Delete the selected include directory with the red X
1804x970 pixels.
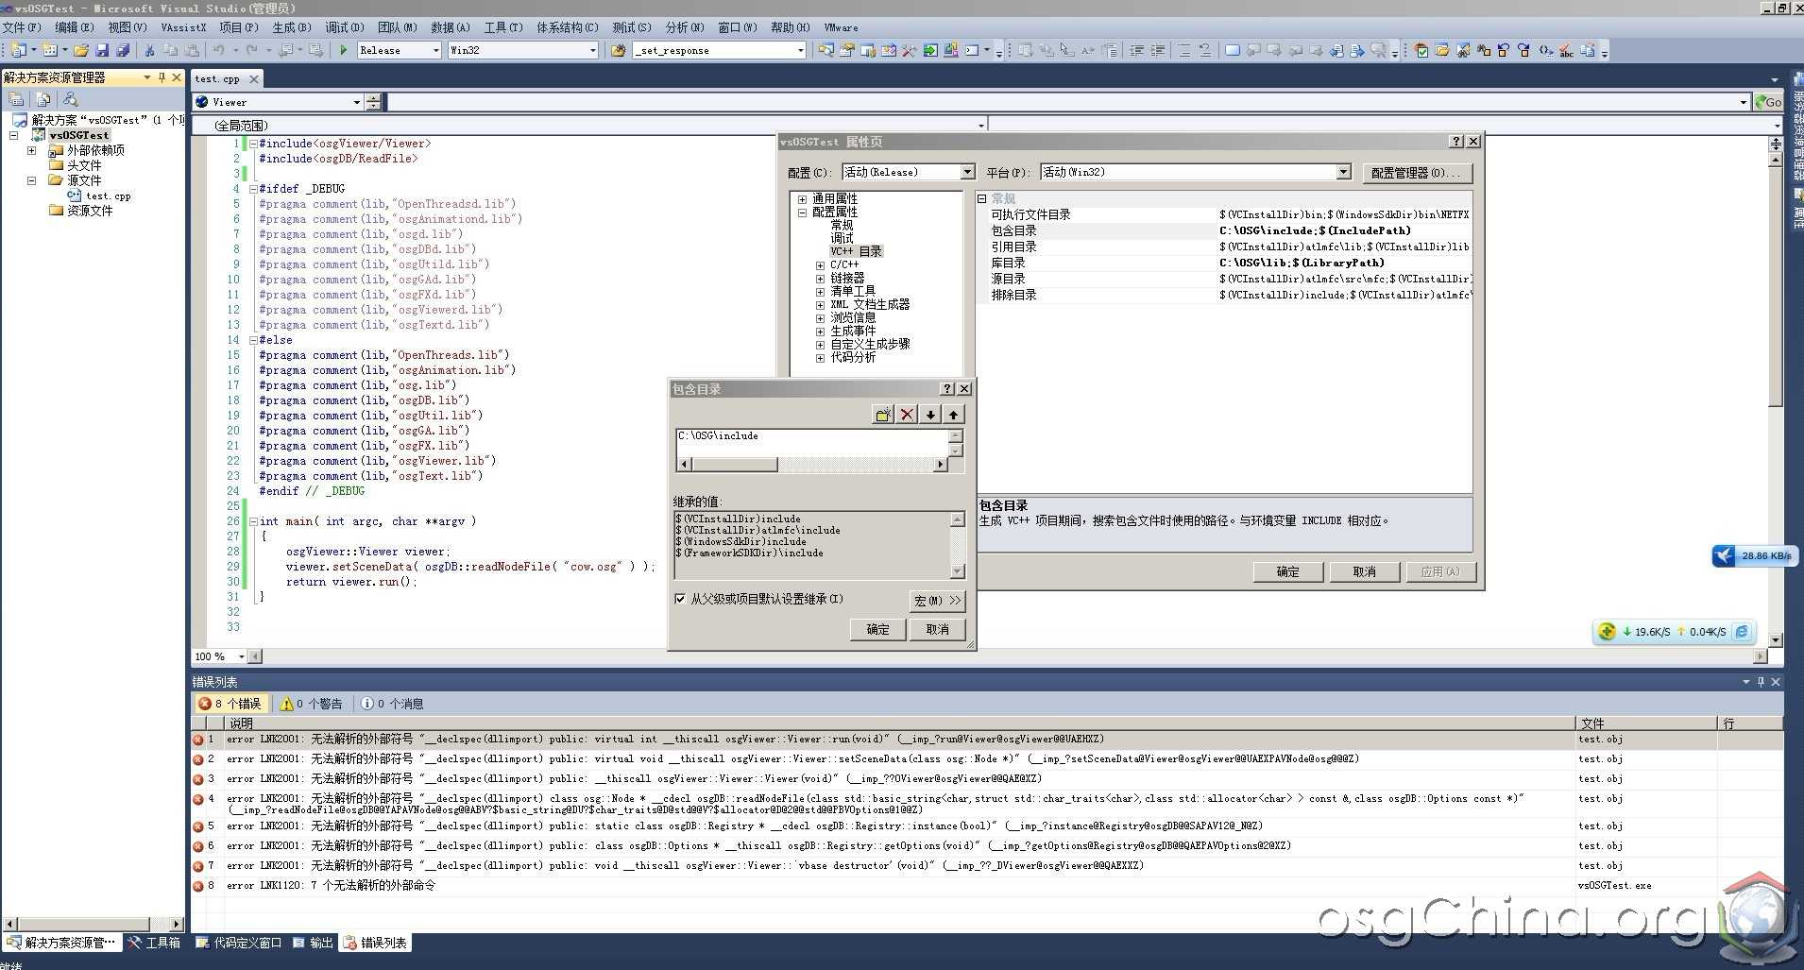click(x=907, y=415)
